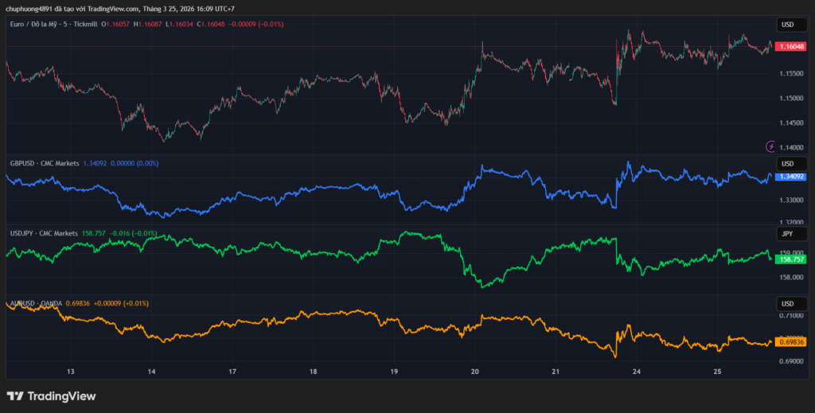Click the AUDUSD change value +0.00009 (+0.01%)
The height and width of the screenshot is (413, 815).
coord(119,303)
